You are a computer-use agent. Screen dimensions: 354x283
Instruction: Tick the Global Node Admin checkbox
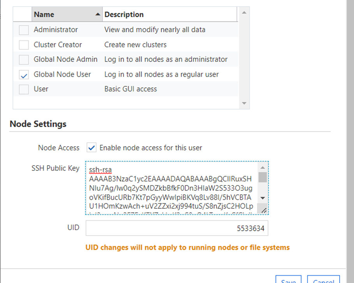coord(24,60)
